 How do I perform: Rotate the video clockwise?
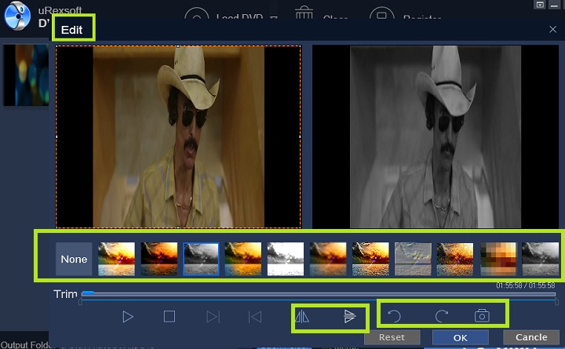[x=441, y=316]
